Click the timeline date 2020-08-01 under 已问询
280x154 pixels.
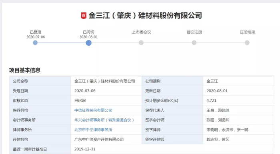[x=88, y=37]
